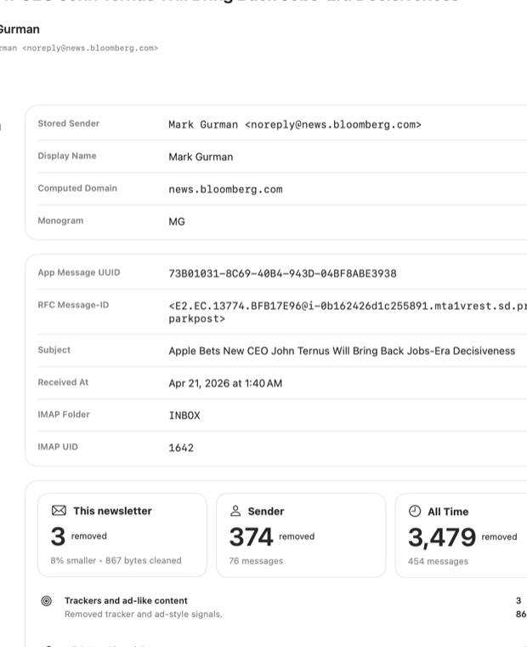This screenshot has width=527, height=647.
Task: Select the RFC Message-ID value
Action: [x=348, y=312]
